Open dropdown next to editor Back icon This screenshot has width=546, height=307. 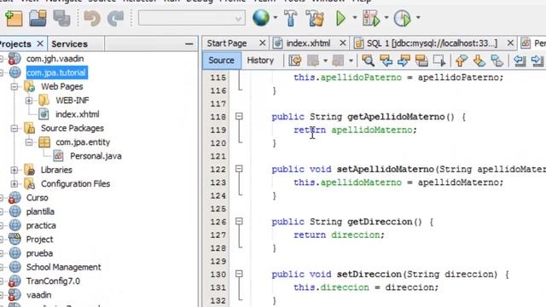(325, 61)
